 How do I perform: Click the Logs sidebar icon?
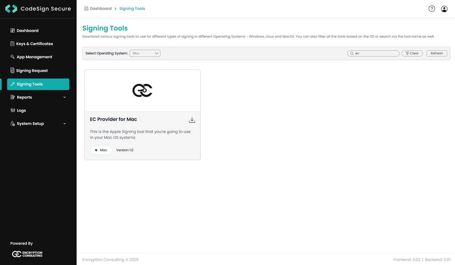(x=12, y=110)
